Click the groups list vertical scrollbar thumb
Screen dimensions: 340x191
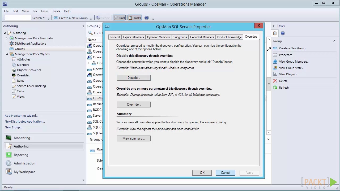269,84
